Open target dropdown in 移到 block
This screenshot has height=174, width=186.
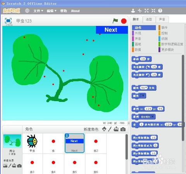[153, 117]
